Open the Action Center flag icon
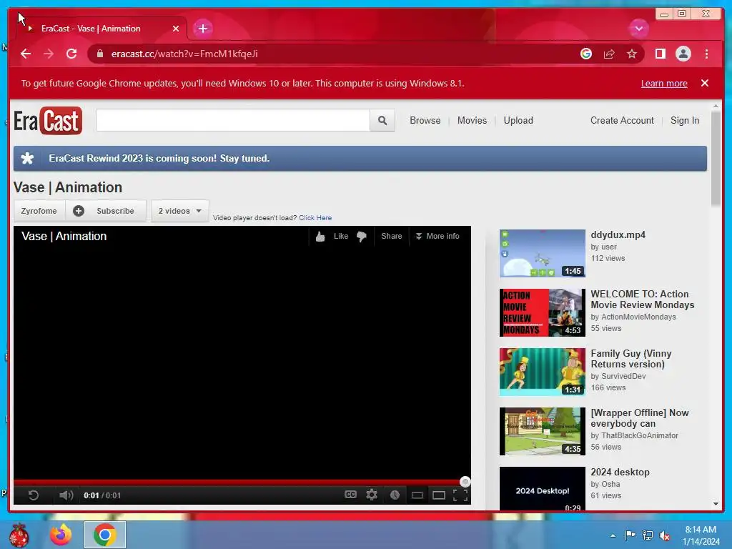Image resolution: width=732 pixels, height=549 pixels. pyautogui.click(x=630, y=535)
